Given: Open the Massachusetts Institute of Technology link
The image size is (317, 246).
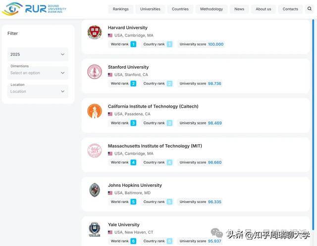Looking at the screenshot, I should pyautogui.click(x=155, y=146).
